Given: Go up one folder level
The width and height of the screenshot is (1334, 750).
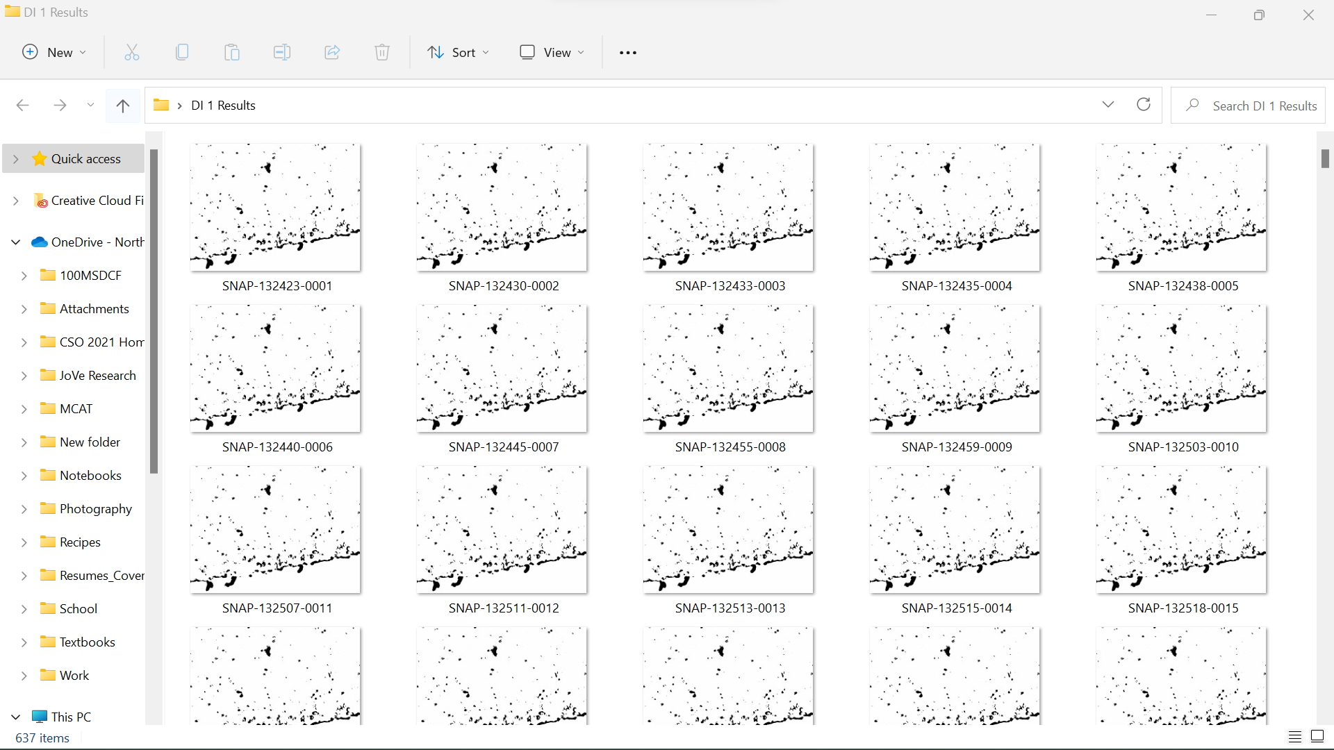Looking at the screenshot, I should [122, 105].
